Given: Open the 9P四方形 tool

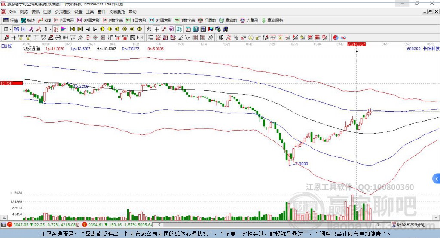Looking at the screenshot, I should tap(88, 21).
